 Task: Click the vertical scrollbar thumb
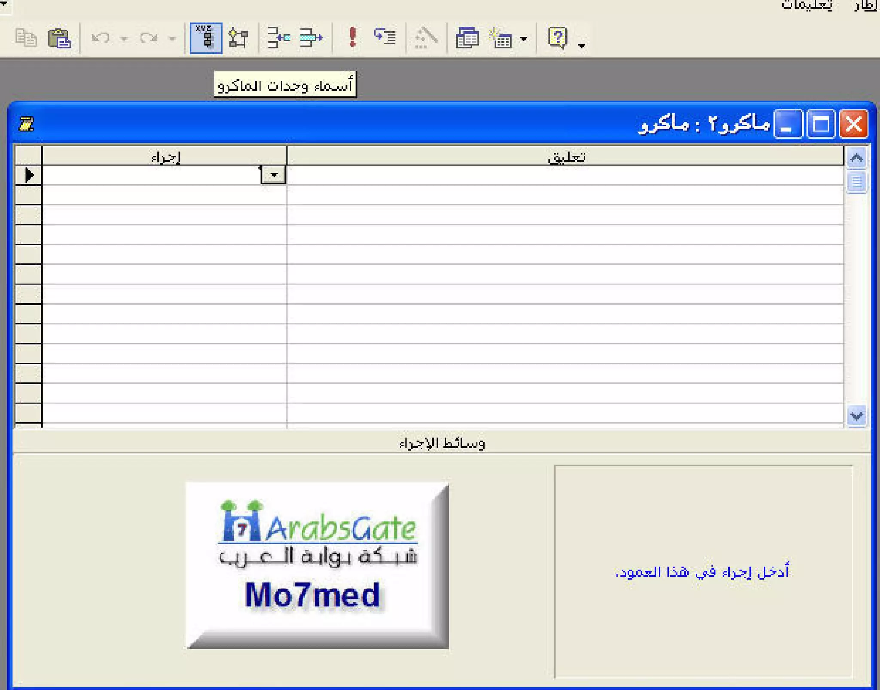[x=856, y=182]
